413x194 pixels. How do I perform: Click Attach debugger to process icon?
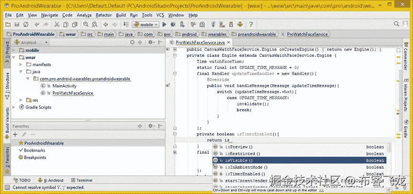point(182,24)
